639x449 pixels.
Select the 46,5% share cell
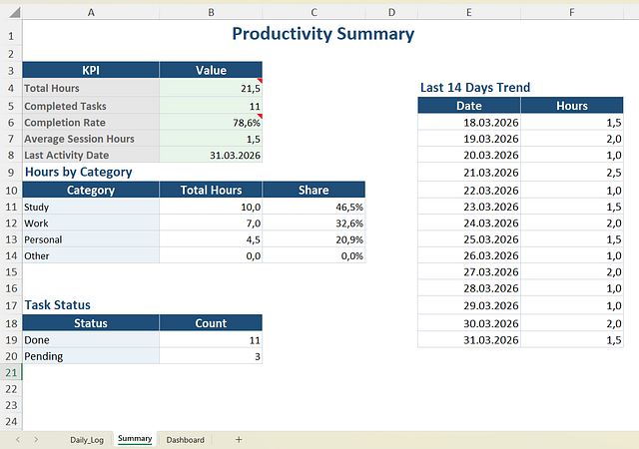pyautogui.click(x=314, y=207)
